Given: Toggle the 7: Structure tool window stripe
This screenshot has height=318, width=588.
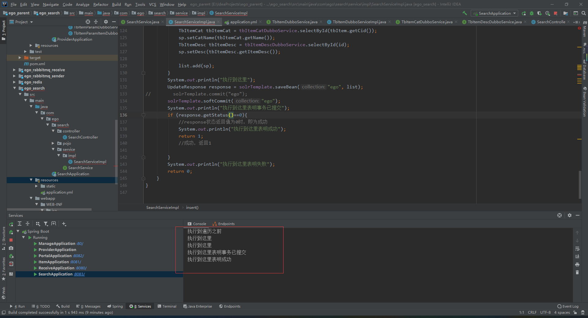Looking at the screenshot, I should pyautogui.click(x=3, y=239).
